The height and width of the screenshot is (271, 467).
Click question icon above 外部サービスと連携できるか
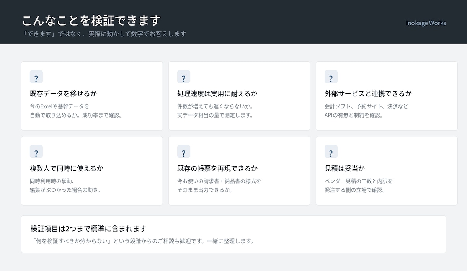[x=331, y=77]
